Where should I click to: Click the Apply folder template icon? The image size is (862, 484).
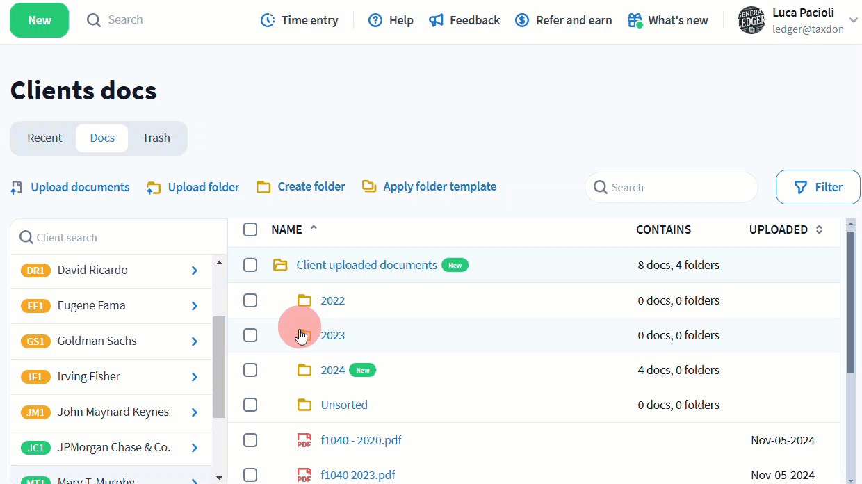[x=369, y=186]
